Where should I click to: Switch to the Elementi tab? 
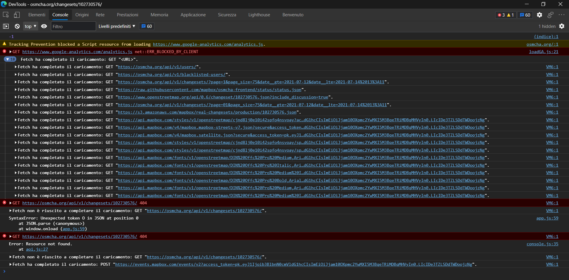click(37, 15)
